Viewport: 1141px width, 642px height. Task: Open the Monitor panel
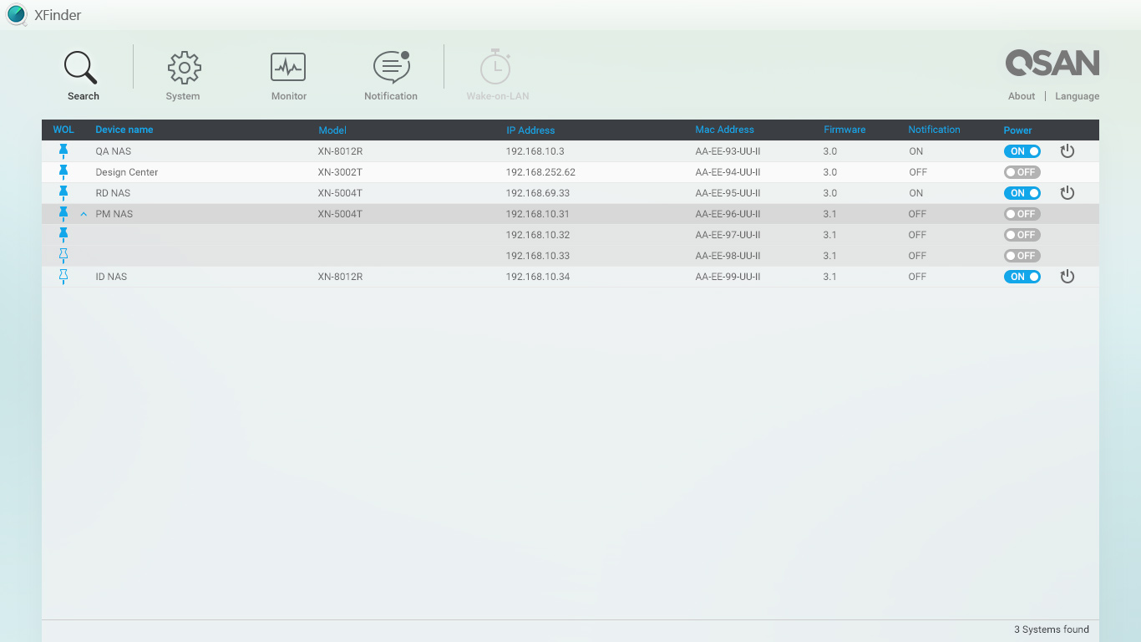pyautogui.click(x=288, y=69)
